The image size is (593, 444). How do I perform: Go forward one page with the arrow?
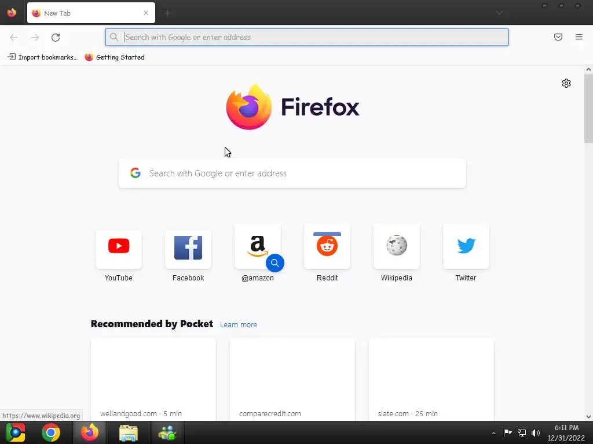coord(35,37)
